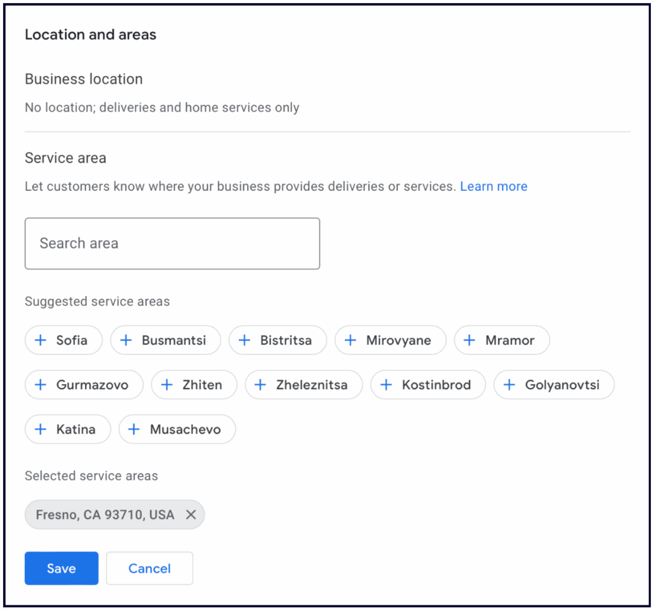This screenshot has width=654, height=611.
Task: Add Musachevo to service areas
Action: (x=177, y=429)
